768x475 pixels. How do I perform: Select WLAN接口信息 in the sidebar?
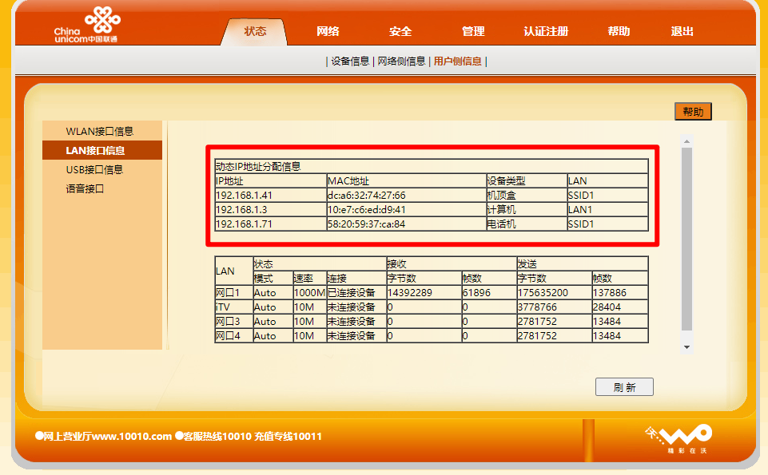(x=99, y=131)
